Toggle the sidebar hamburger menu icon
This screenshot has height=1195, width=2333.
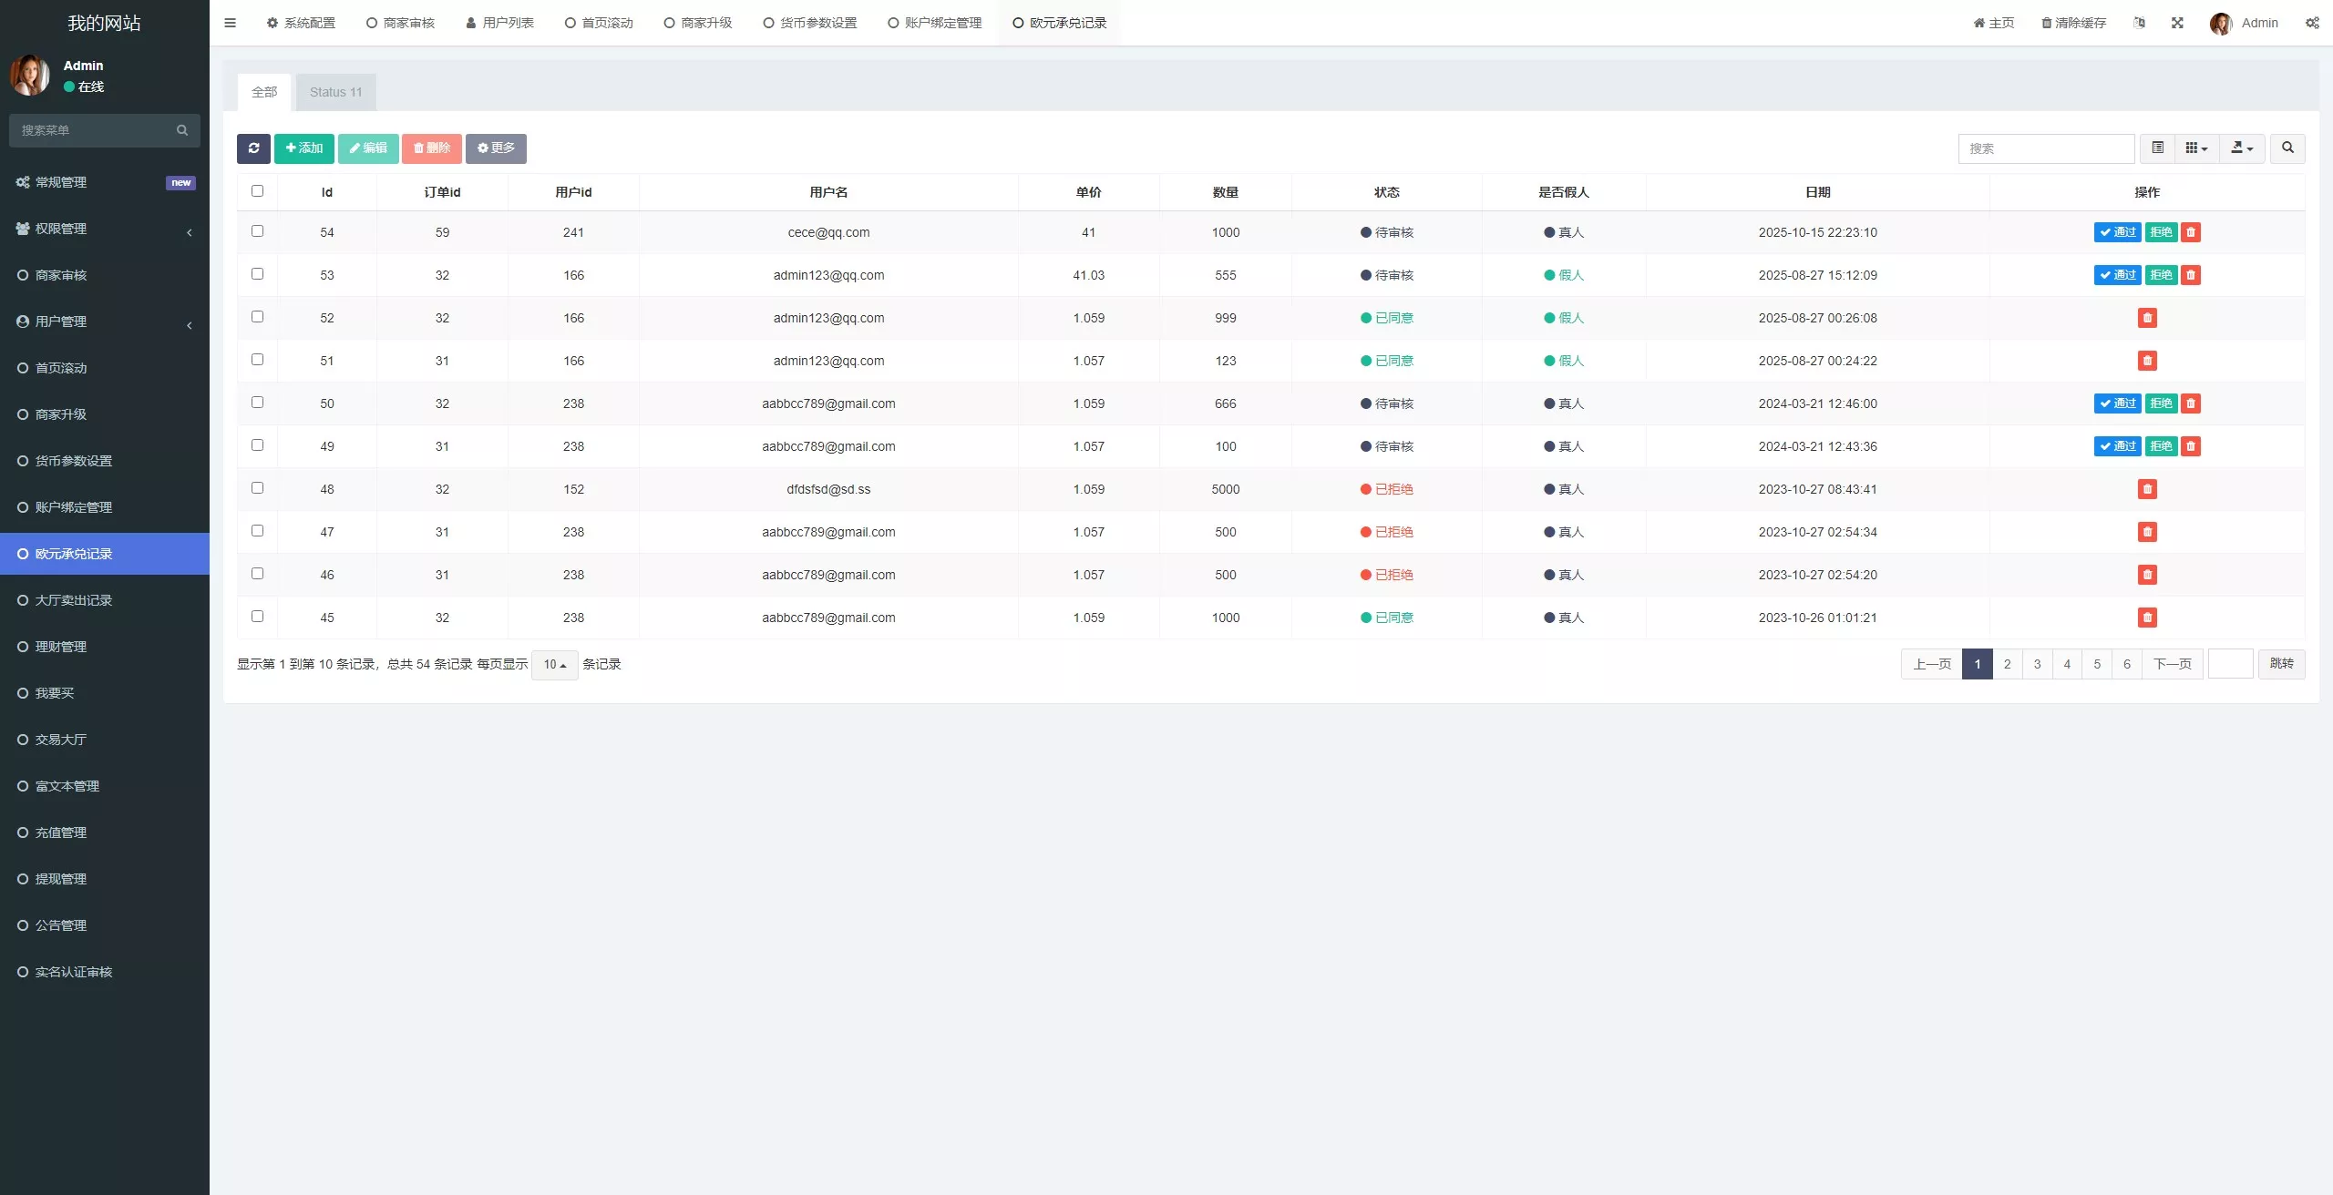(230, 23)
